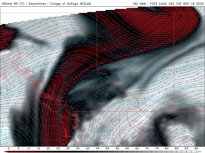This screenshot has width=205, height=153.
Task: Select the "F033" forecast hour text
Action: click(x=153, y=4)
